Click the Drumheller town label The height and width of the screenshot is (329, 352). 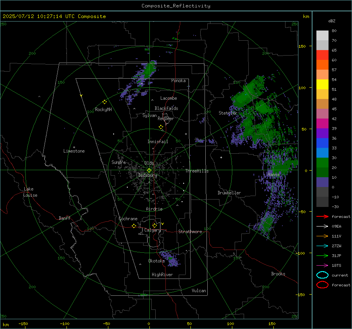pos(229,193)
